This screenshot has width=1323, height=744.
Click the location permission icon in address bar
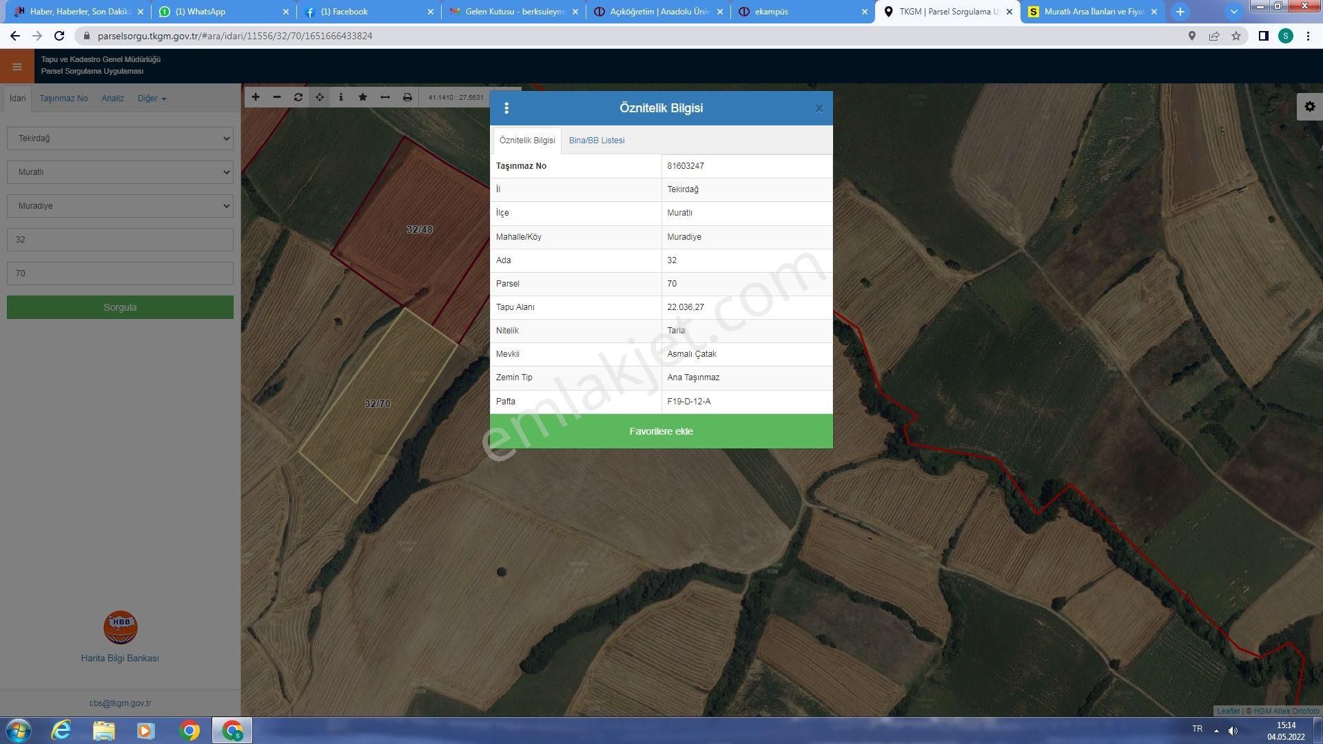(x=1192, y=36)
